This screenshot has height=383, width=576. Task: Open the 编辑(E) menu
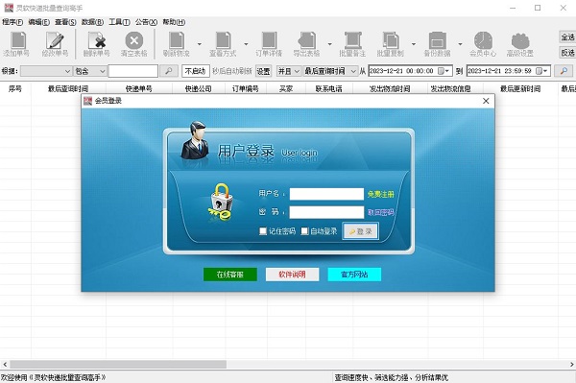tap(39, 22)
